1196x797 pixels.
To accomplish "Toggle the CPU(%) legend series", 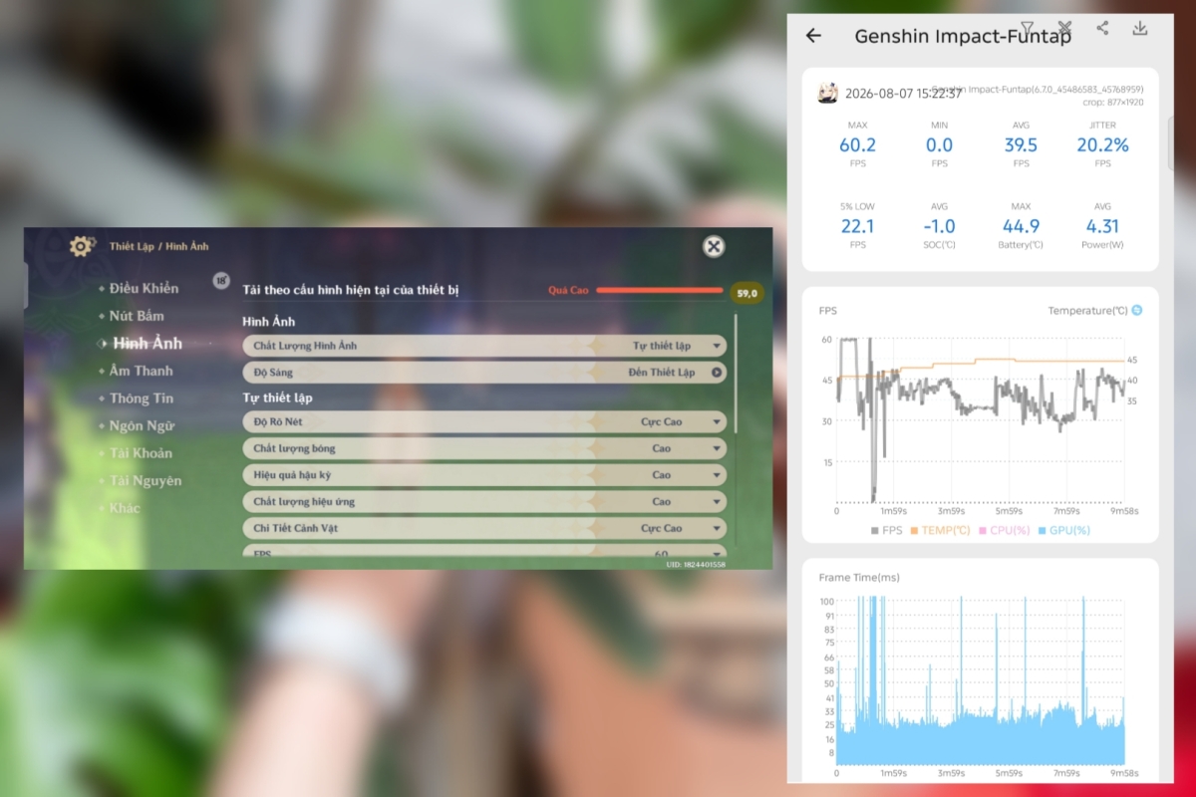I will click(1004, 530).
